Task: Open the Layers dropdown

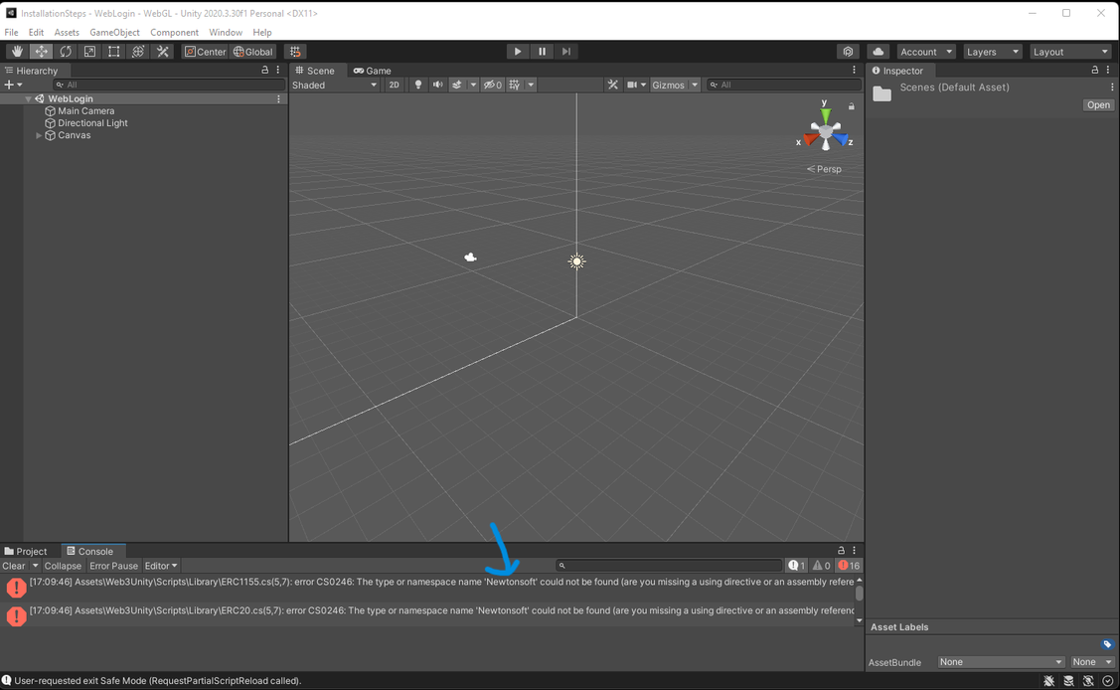Action: tap(992, 52)
